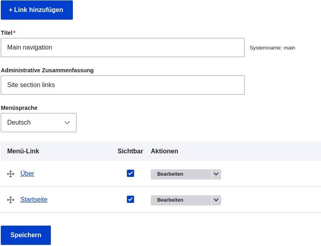Uncheck the Sichtbar checkbox for Über
This screenshot has width=321, height=246.
(130, 173)
